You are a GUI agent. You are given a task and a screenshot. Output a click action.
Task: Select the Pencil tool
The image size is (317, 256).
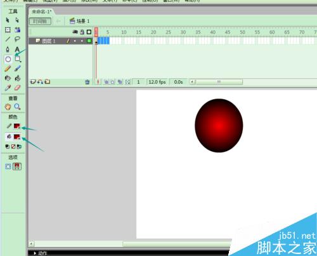(x=8, y=69)
